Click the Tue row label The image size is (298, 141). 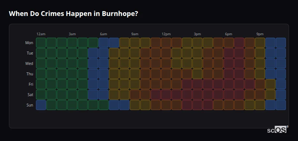click(30, 53)
